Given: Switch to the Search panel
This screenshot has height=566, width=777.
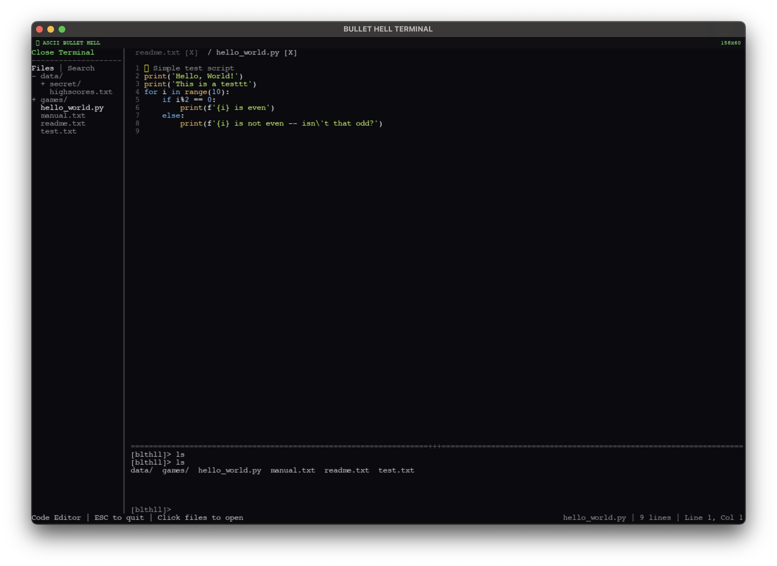Looking at the screenshot, I should point(81,68).
